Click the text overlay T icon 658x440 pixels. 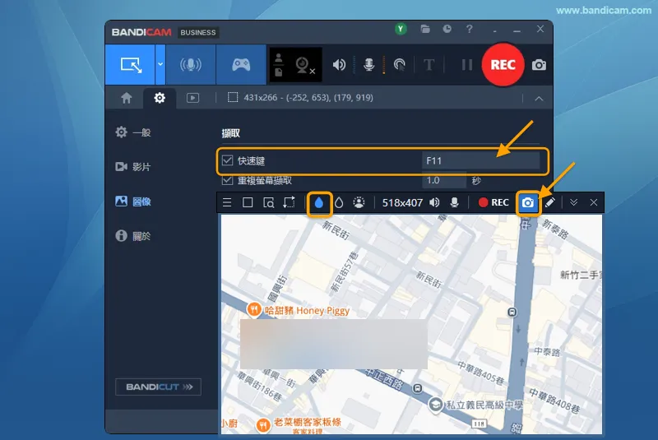pyautogui.click(x=429, y=65)
